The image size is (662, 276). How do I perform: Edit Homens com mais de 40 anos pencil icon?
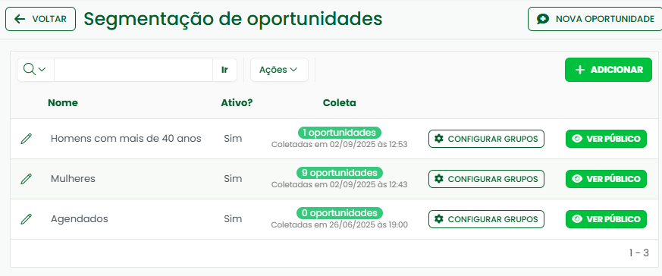click(x=27, y=139)
